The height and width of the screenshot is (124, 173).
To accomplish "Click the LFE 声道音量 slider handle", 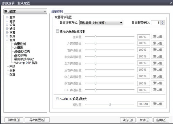I will pos(95,90).
